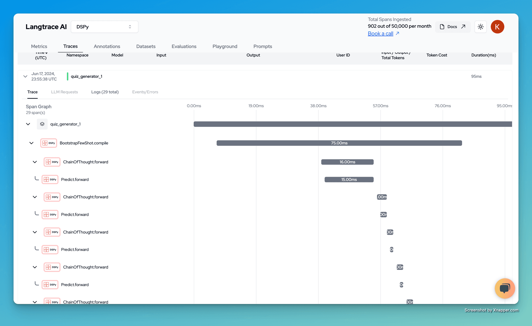Click the second ChainOfThought.forward timeline bar
This screenshot has height=326, width=532.
coord(382,197)
